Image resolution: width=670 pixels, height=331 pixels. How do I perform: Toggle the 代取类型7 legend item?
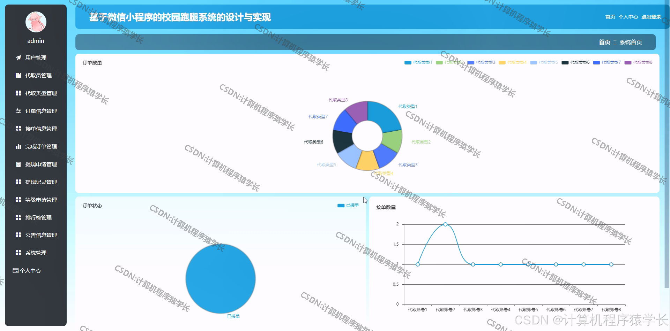pos(607,63)
